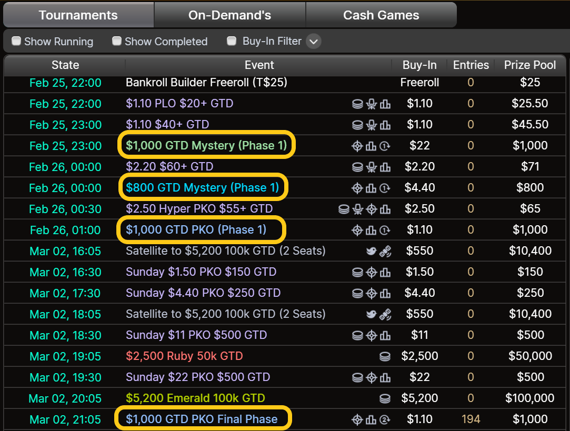Select the $1.10 PLO $20+ GTD event

tap(179, 104)
